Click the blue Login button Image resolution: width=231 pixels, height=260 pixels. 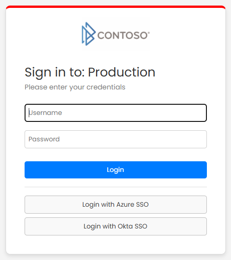[115, 170]
